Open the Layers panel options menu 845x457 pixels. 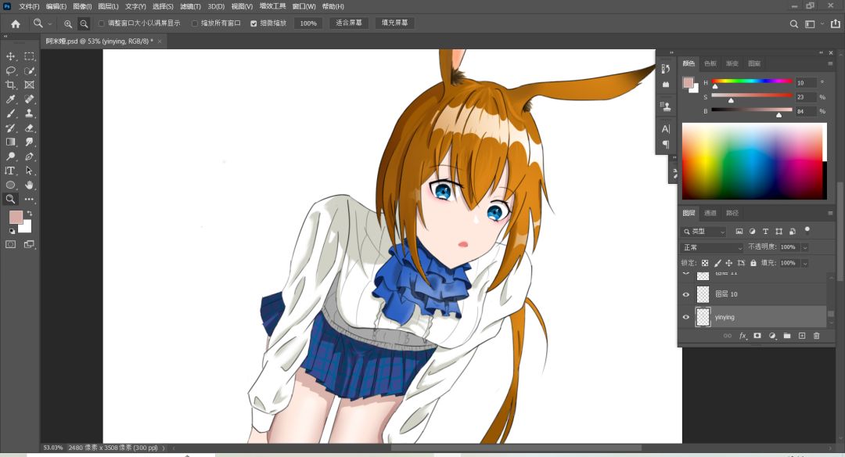point(830,213)
